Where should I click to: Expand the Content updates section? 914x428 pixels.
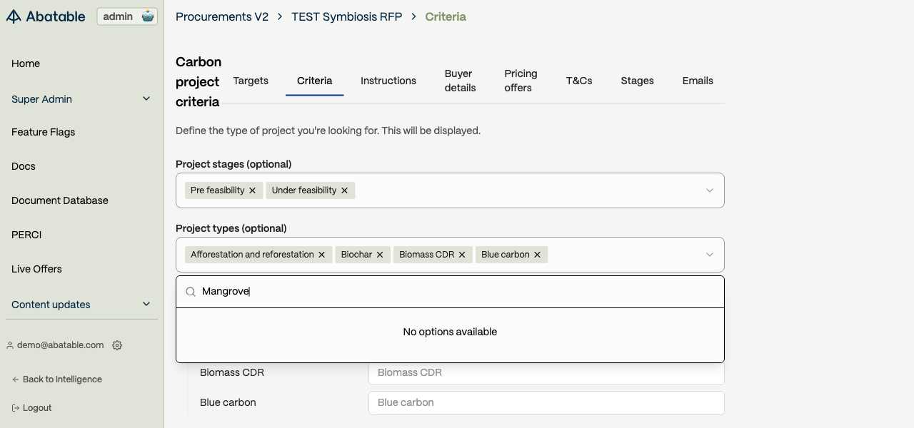point(146,305)
